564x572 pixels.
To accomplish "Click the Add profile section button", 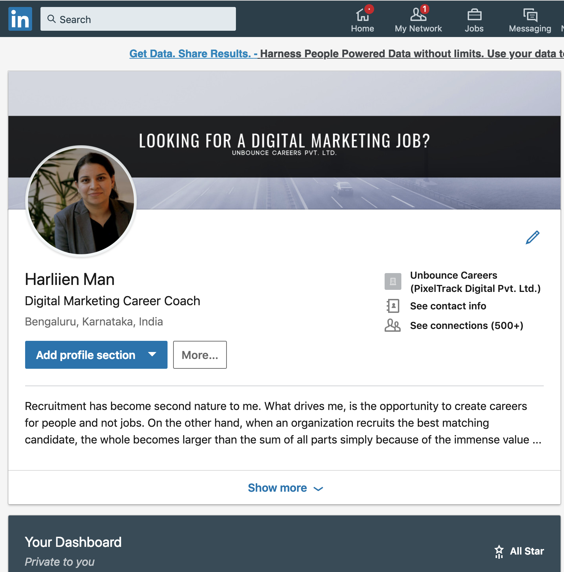I will 96,355.
